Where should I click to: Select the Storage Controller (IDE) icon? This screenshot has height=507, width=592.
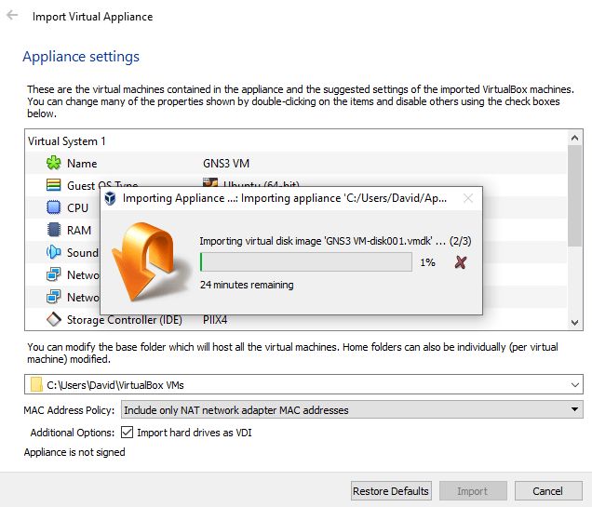(x=53, y=319)
